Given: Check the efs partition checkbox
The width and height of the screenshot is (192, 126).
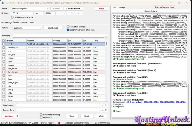Looking at the screenshot, I should point(4,51).
